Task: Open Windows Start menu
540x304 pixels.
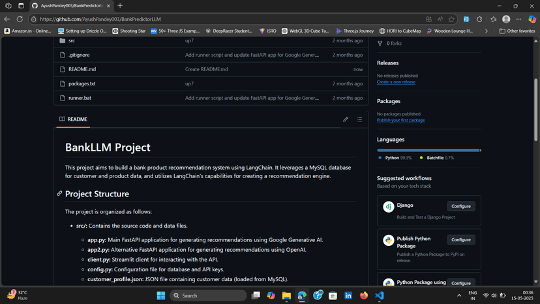Action: [x=161, y=296]
